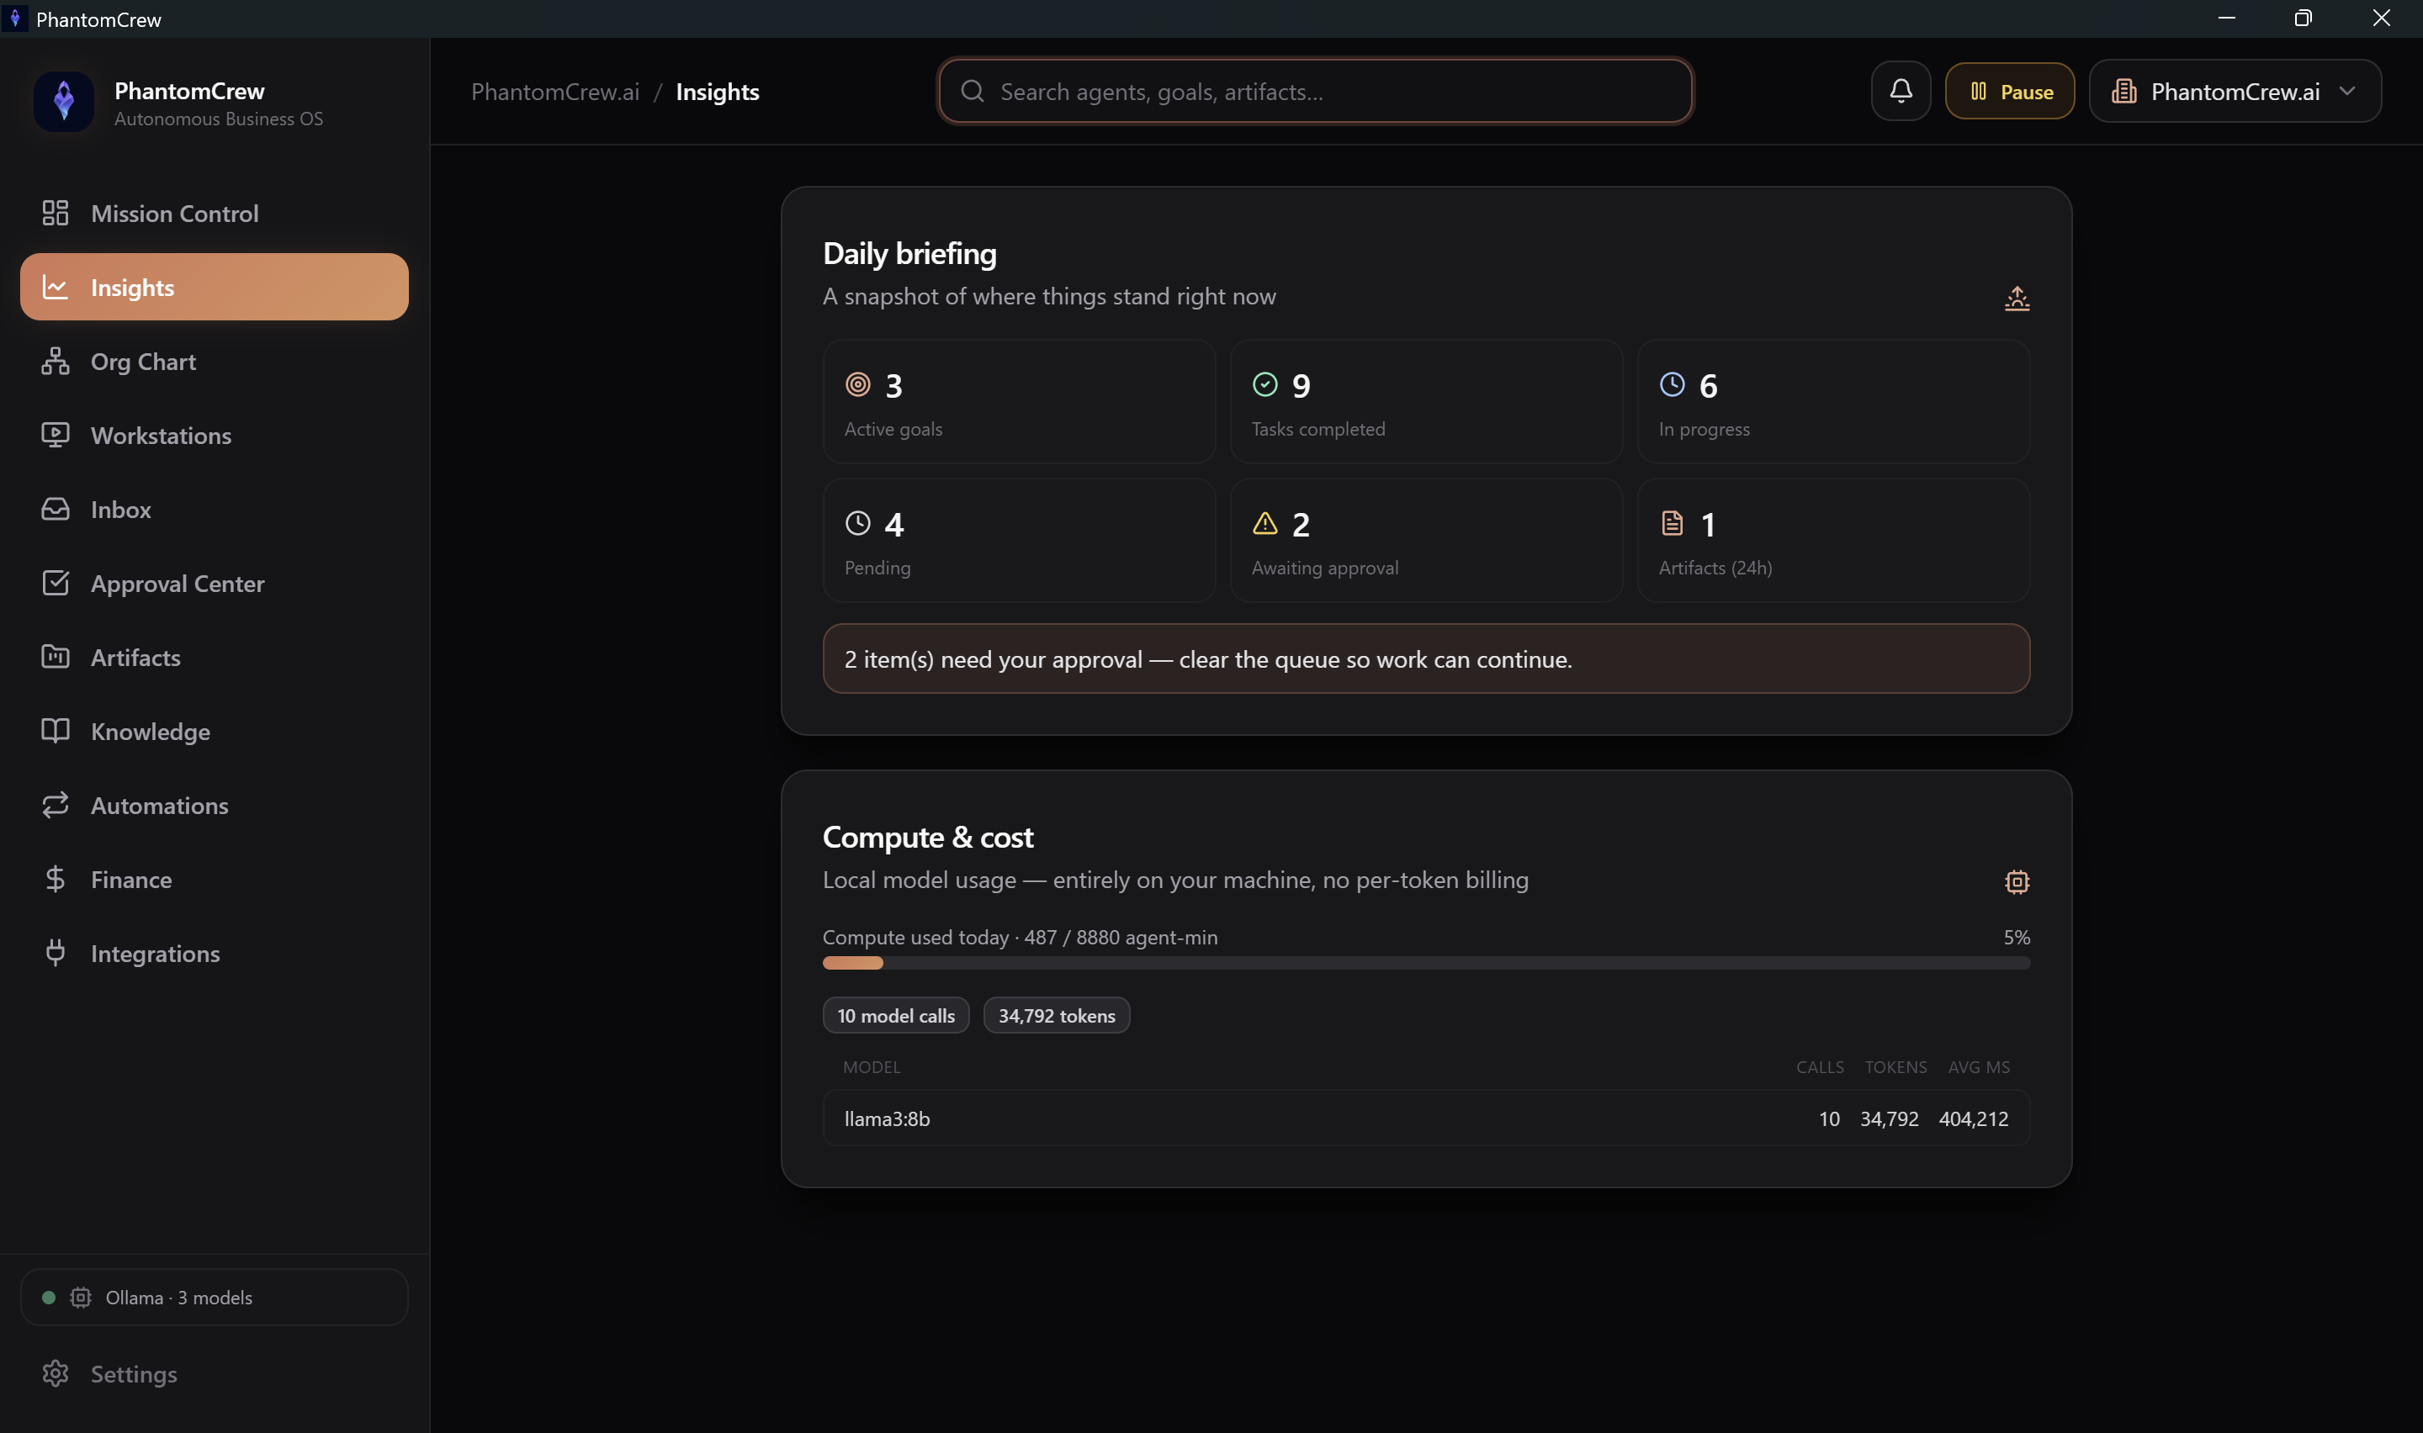
Task: Open the notifications bell
Action: 1900,91
